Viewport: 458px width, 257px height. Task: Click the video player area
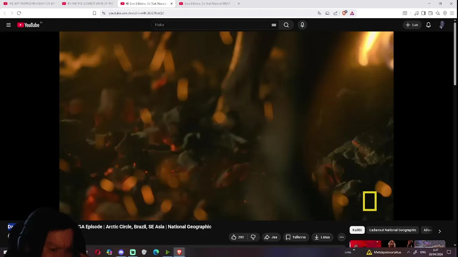pos(226,126)
